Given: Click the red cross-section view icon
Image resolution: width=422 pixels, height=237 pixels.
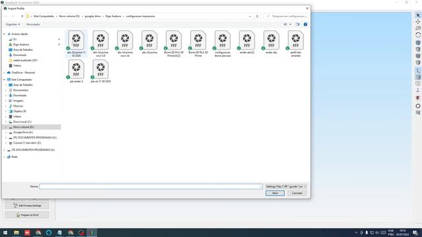Looking at the screenshot, I should point(418,98).
